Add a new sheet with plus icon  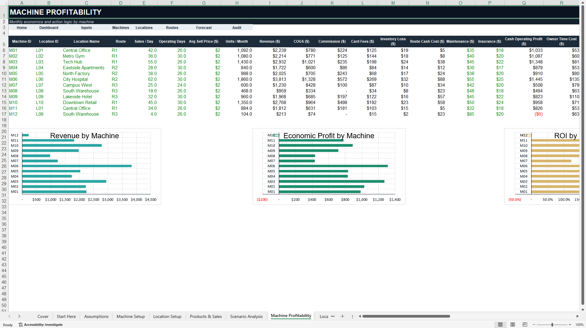point(342,316)
